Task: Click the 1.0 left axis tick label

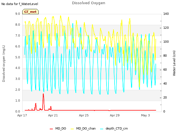Action: (18, 100)
